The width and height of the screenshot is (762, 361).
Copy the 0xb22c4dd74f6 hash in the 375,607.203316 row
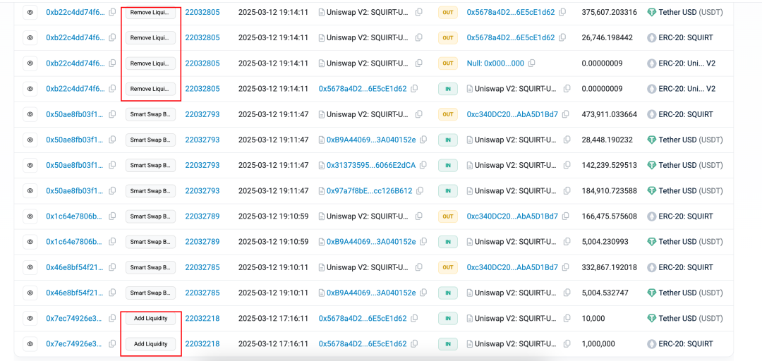tap(112, 12)
